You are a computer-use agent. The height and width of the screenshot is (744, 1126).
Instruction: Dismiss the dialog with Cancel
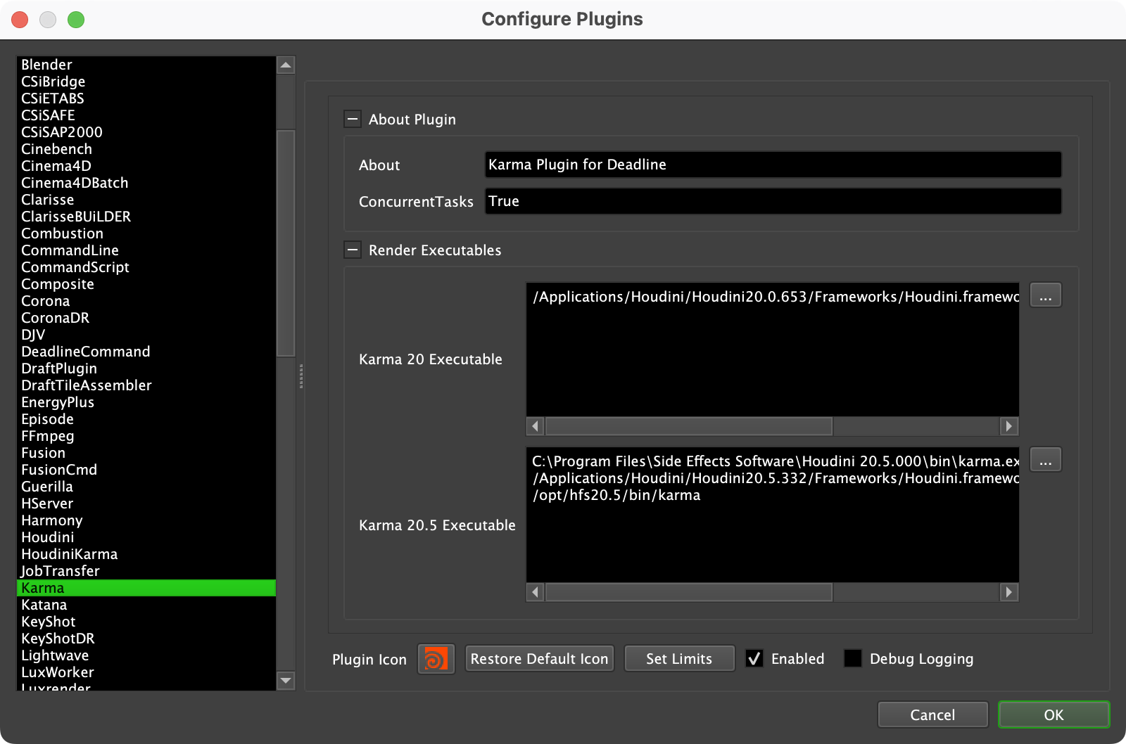pos(932,714)
